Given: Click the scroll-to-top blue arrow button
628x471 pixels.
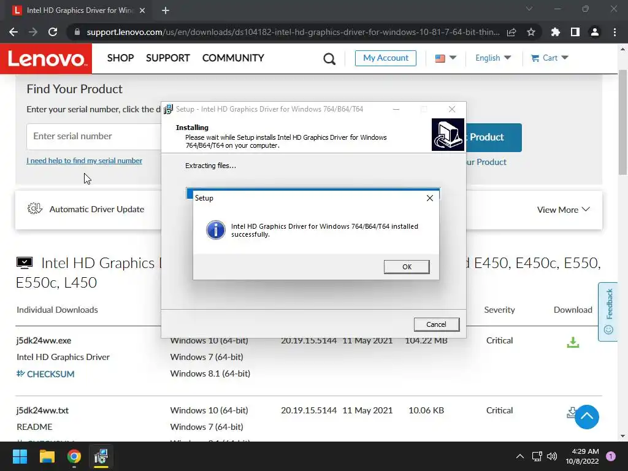Looking at the screenshot, I should click(x=587, y=417).
